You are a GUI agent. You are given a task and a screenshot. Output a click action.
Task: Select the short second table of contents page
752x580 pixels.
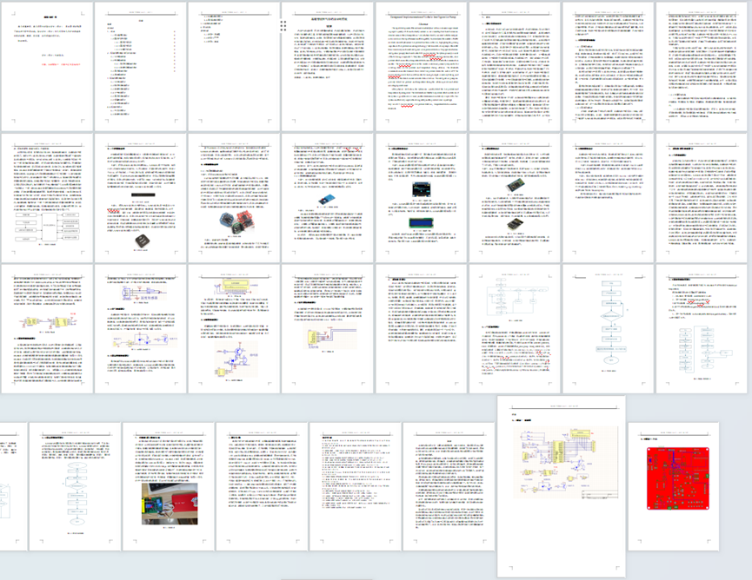pos(234,67)
